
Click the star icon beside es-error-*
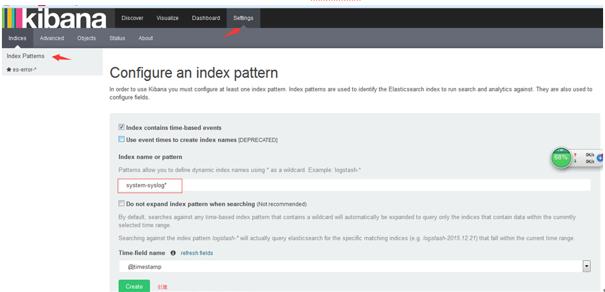9,70
